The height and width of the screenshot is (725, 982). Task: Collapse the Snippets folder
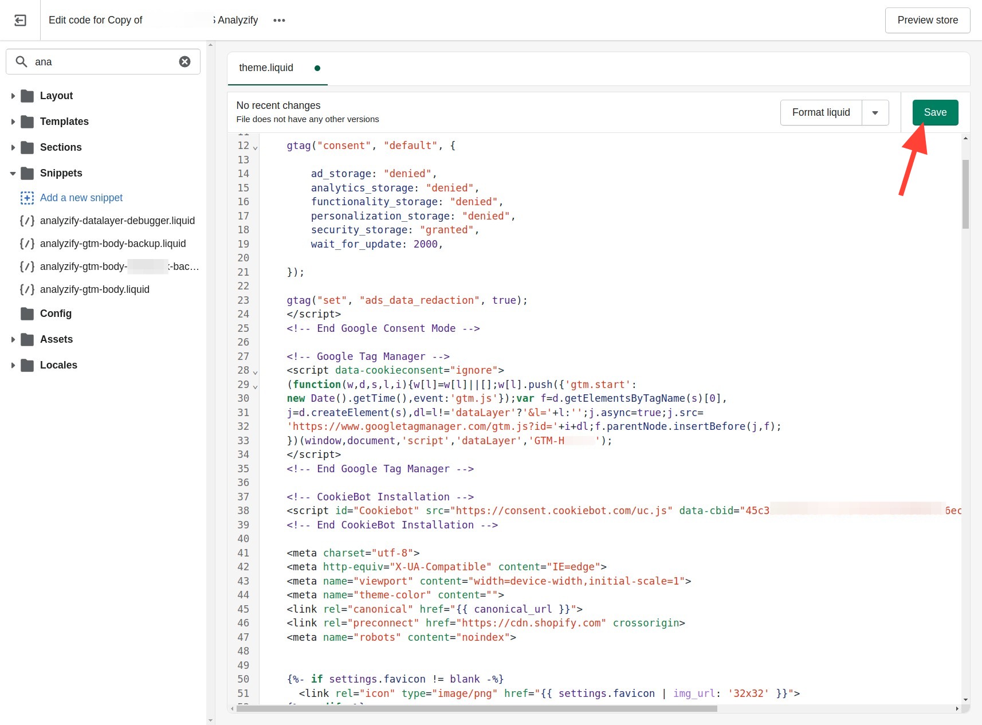(13, 173)
